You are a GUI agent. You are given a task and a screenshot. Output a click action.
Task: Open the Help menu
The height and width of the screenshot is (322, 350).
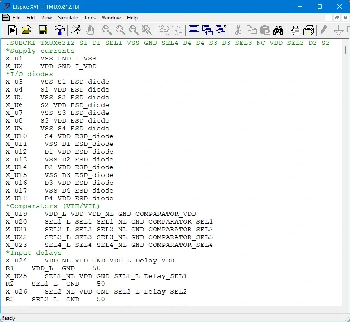pyautogui.click(x=132, y=18)
